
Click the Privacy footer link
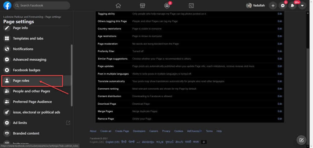tap(166, 131)
